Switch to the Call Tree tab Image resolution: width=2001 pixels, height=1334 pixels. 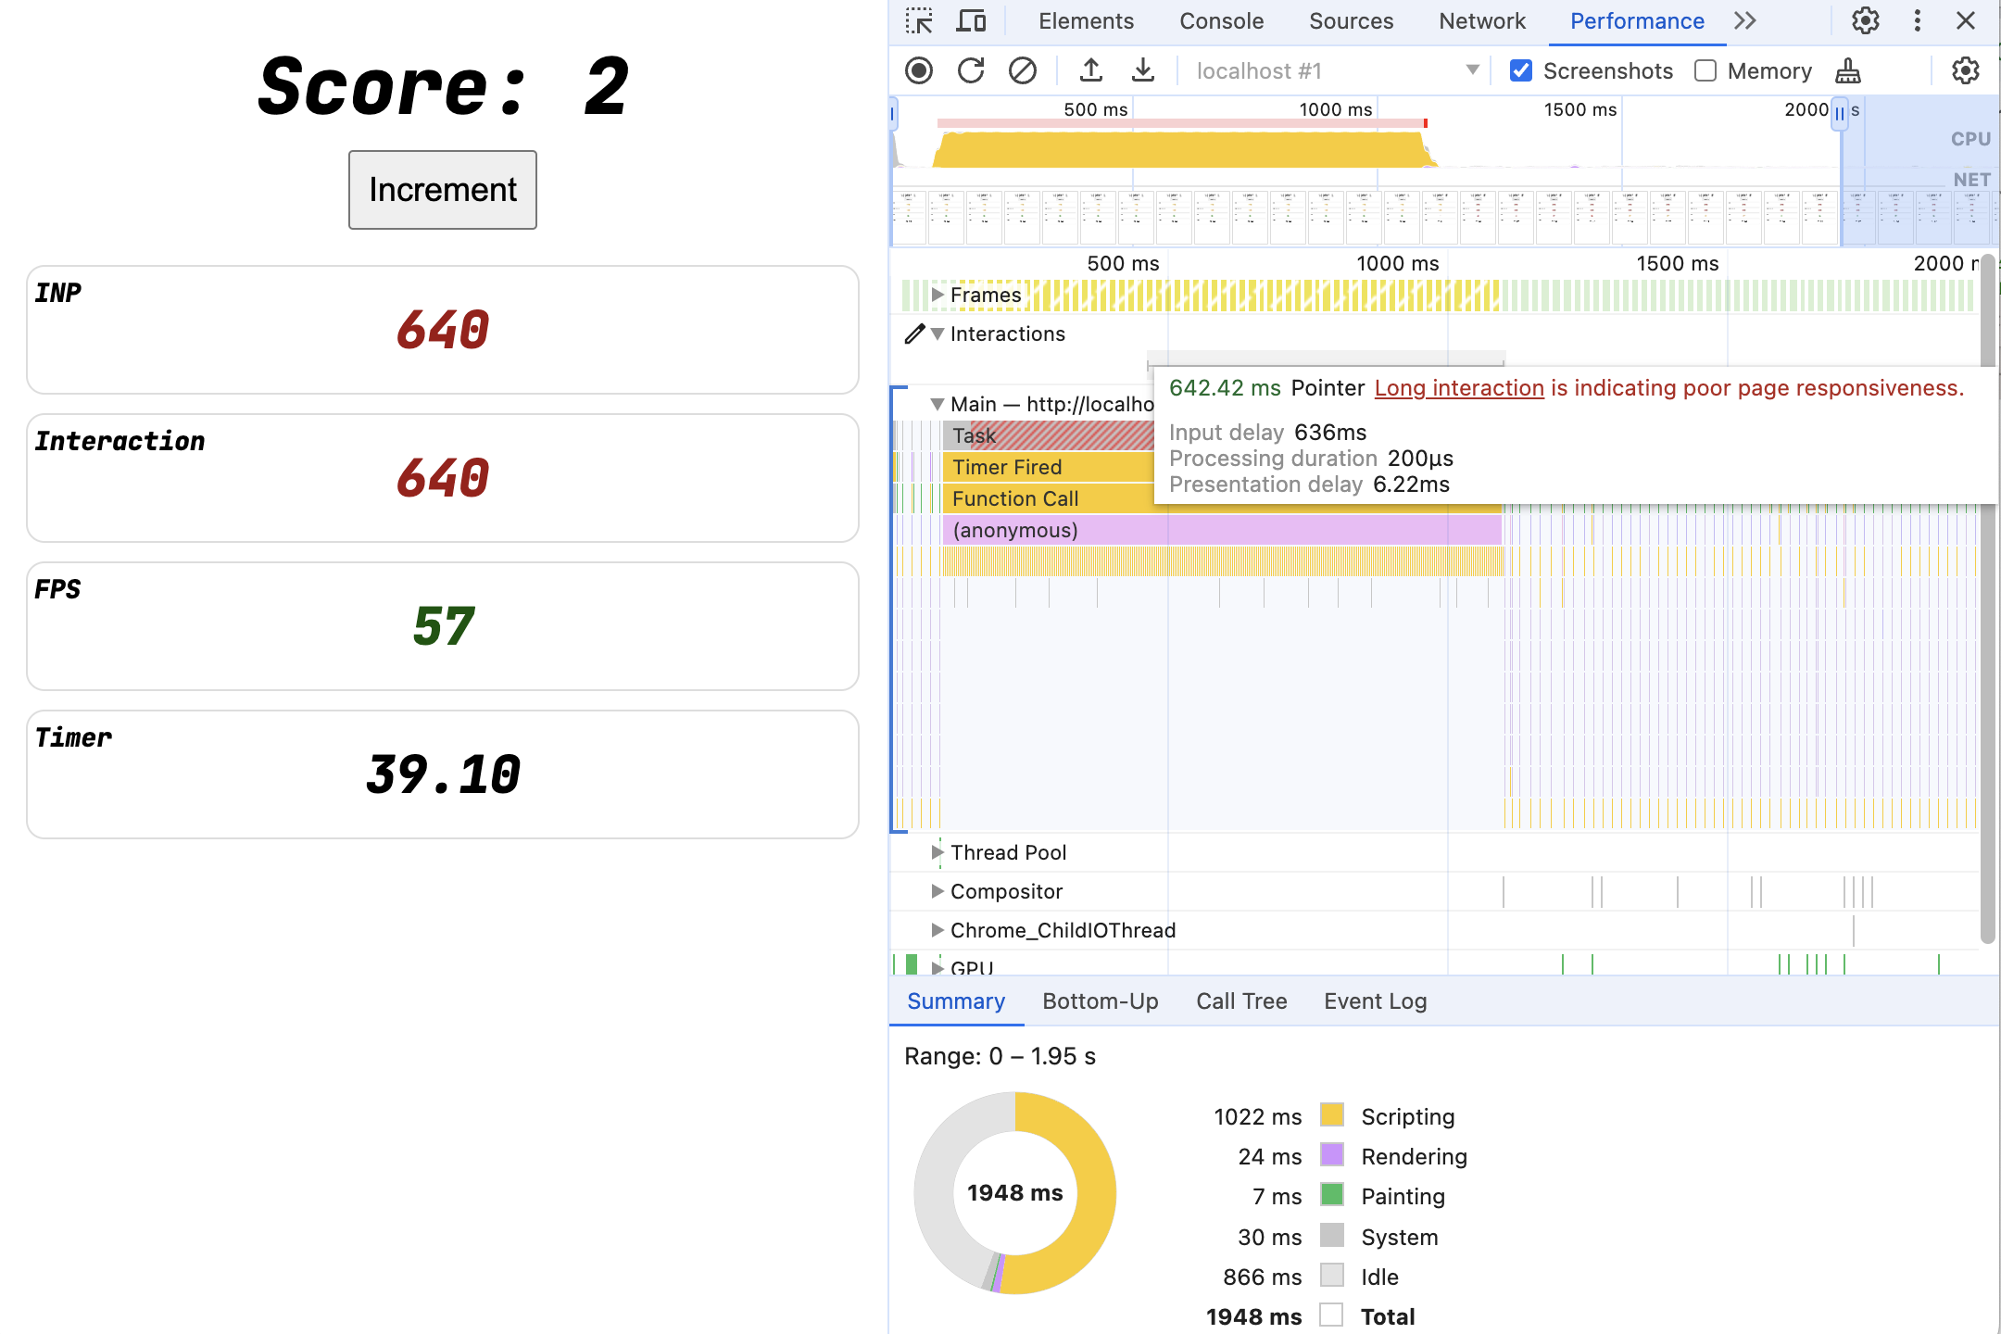1241,999
